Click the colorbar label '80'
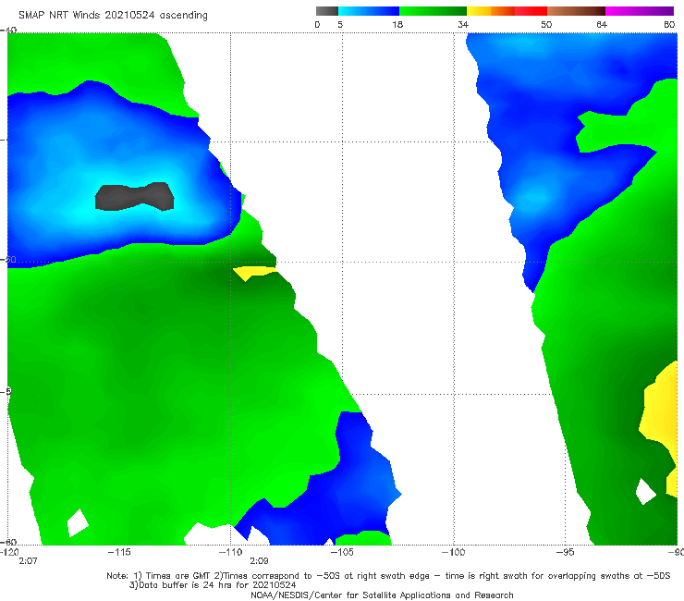This screenshot has height=601, width=684. [669, 25]
